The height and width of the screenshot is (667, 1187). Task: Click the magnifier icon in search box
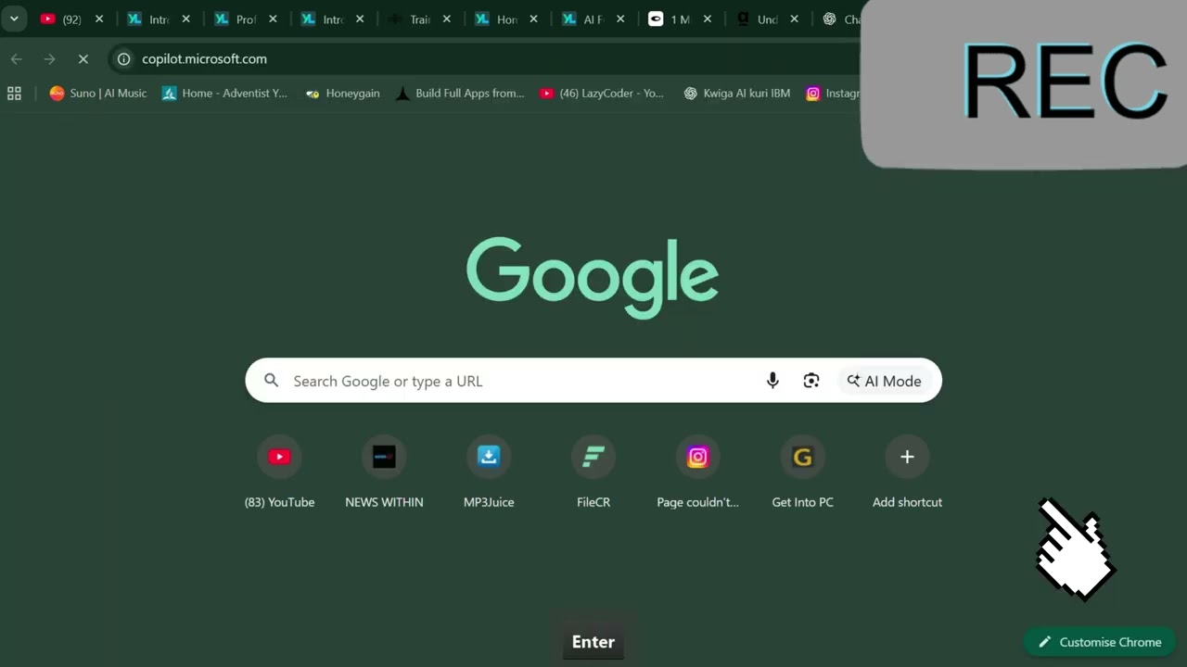272,381
